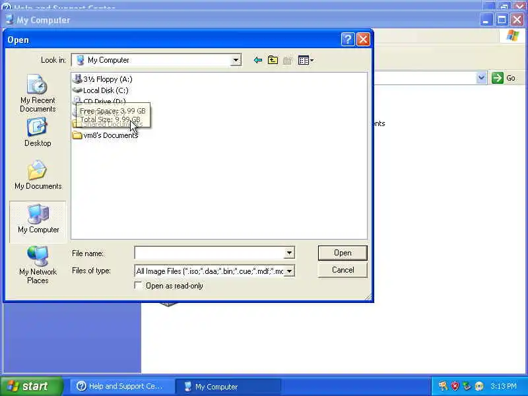Open the Start menu
The height and width of the screenshot is (396, 528).
31,386
